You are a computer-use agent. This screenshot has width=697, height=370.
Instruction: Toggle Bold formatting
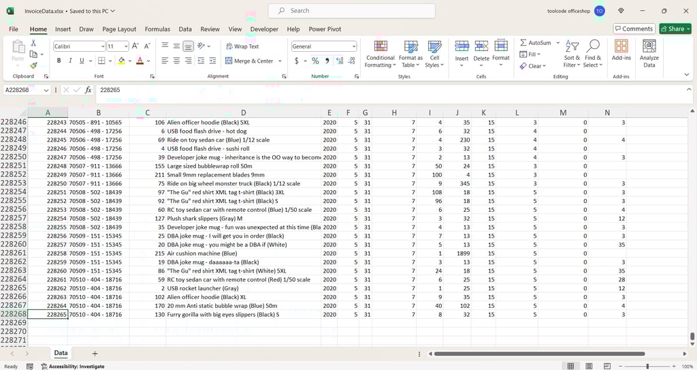point(59,61)
